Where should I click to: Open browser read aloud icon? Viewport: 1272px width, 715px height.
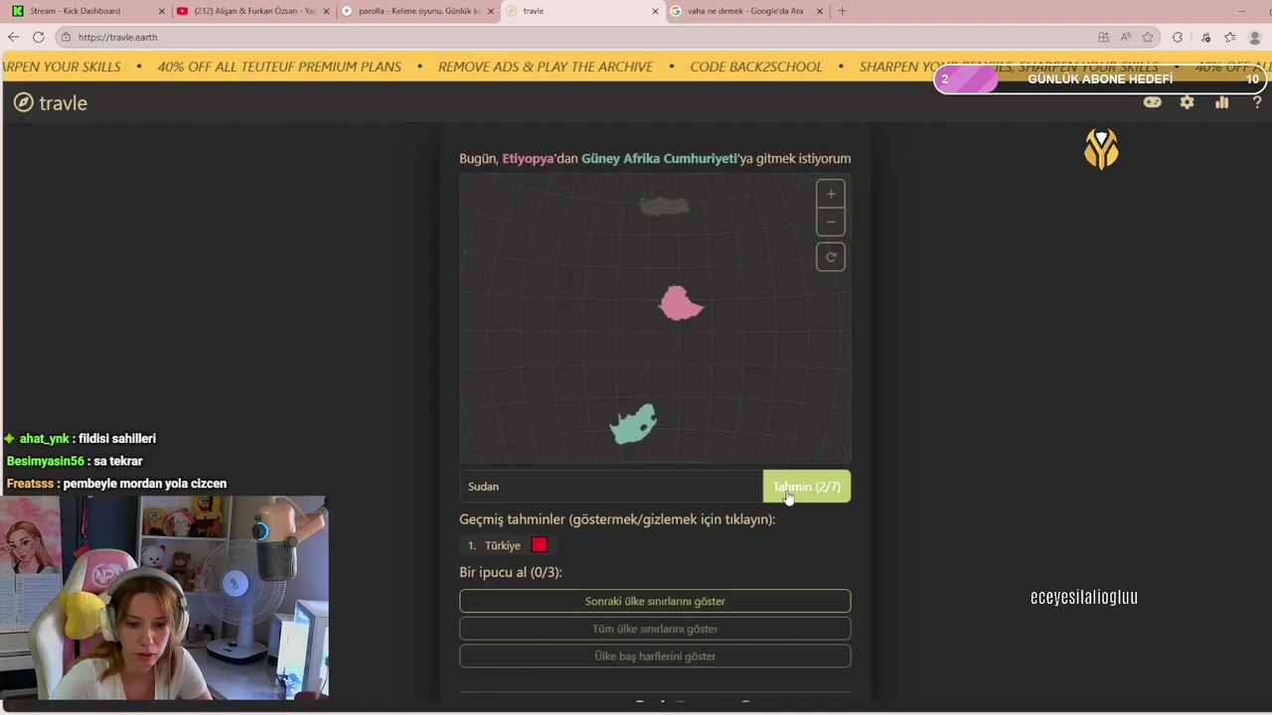coord(1126,37)
